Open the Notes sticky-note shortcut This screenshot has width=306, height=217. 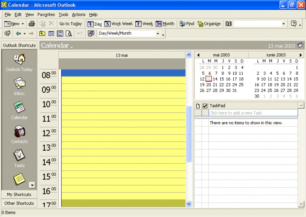(x=19, y=179)
